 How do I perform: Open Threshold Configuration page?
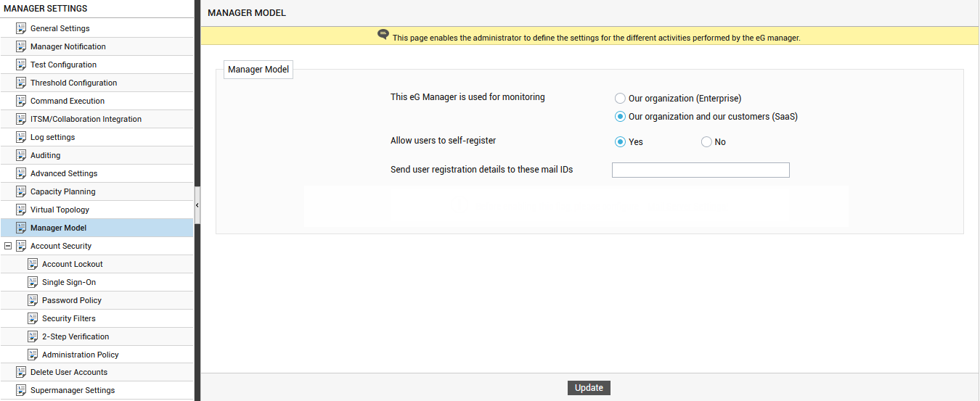tap(73, 83)
